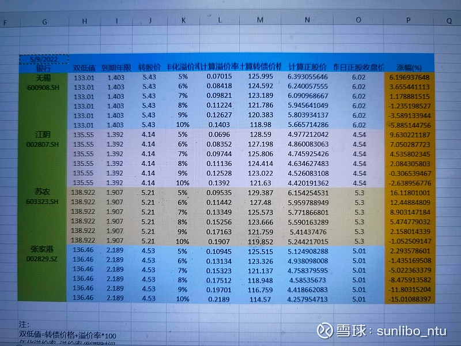Viewport: 461px width, 346px height.
Task: Click the 计算溢价率 header cell
Action: [220, 67]
